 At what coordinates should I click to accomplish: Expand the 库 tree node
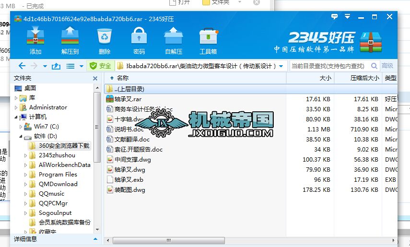pos(16,98)
